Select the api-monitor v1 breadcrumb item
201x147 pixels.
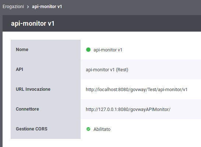point(47,7)
